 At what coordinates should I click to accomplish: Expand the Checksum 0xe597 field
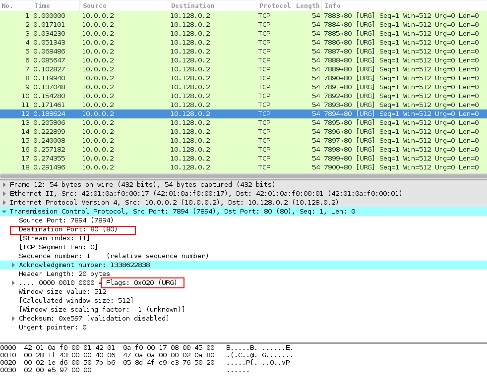[x=13, y=319]
